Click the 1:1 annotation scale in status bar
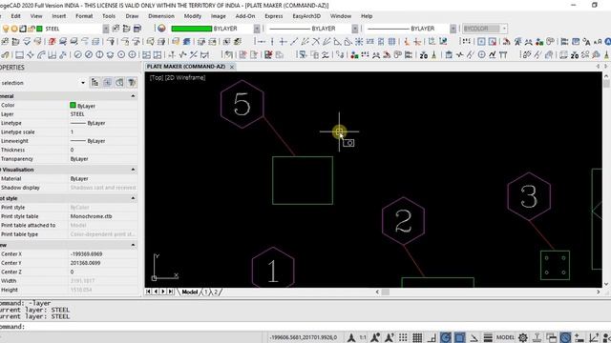The image size is (611, 343). (363, 337)
